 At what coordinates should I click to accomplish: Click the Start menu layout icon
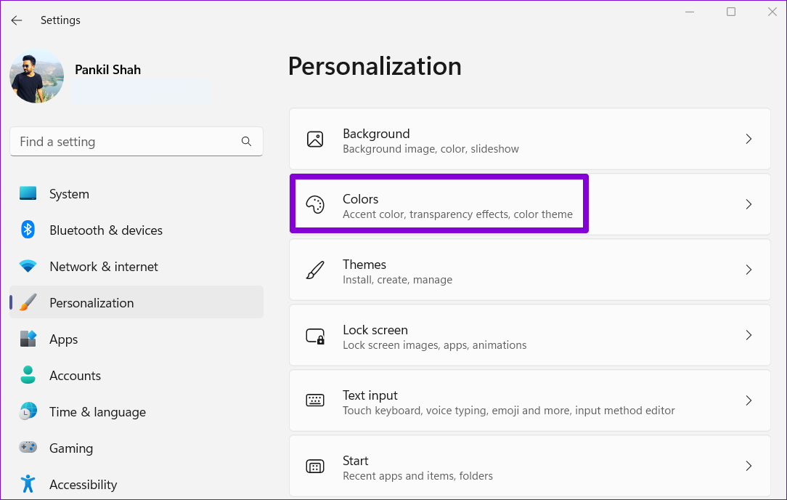coord(315,467)
